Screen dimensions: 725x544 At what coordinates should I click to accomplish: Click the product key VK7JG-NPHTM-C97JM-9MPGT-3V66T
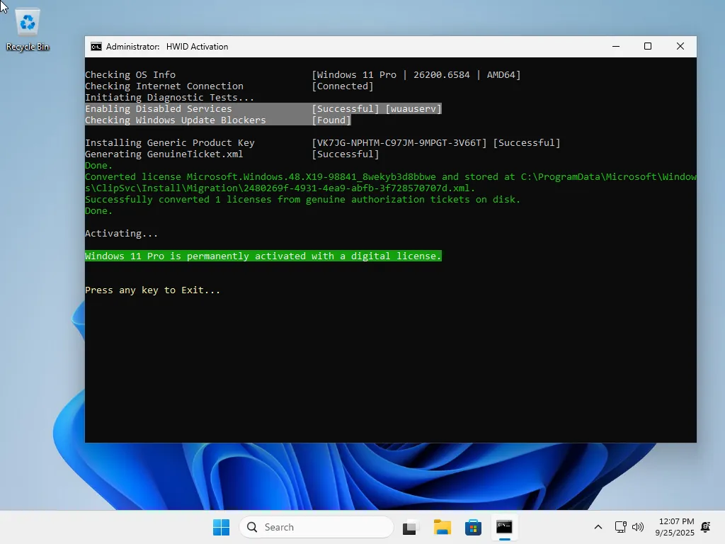(399, 142)
